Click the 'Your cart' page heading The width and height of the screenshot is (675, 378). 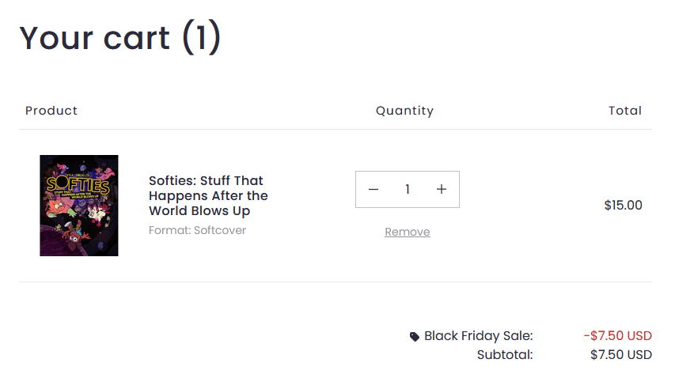(95, 37)
